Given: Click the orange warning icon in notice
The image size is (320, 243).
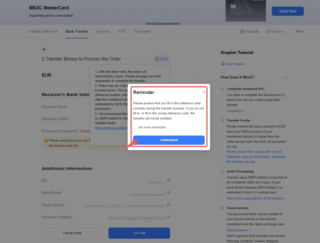Looking at the screenshot, I should click(x=46, y=141).
